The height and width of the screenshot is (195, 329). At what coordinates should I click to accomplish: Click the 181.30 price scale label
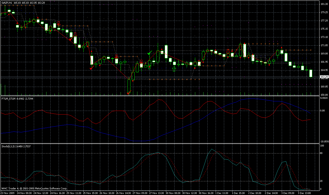(x=324, y=4)
